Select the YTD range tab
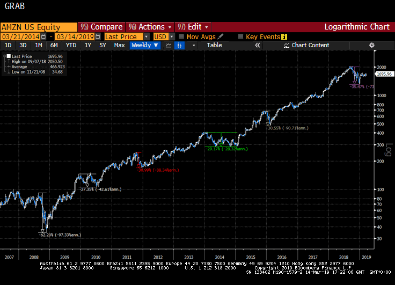The height and width of the screenshot is (285, 395). [71, 46]
